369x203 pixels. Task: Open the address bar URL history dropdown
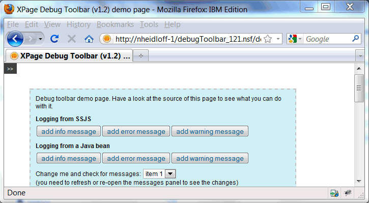tap(278, 39)
